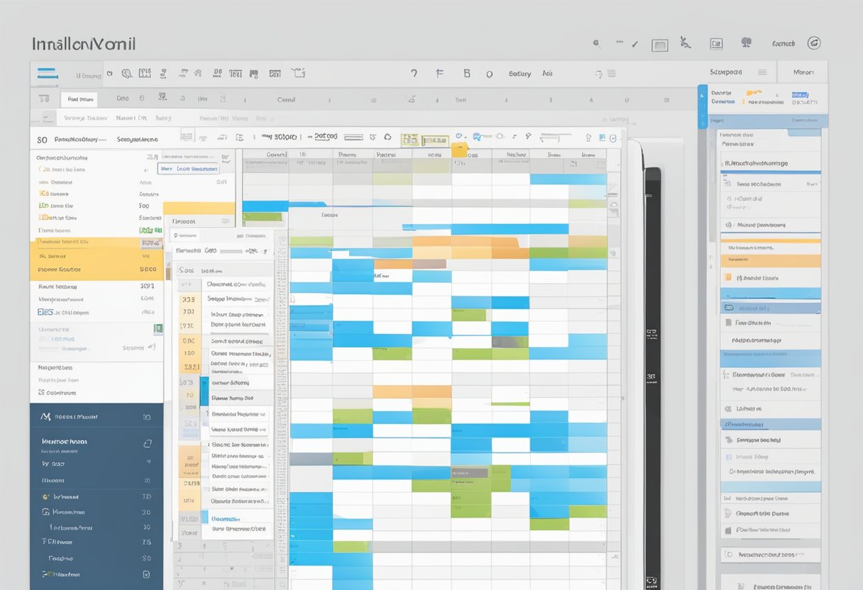Image resolution: width=863 pixels, height=590 pixels.
Task: Click the green checkbox in the left task panel
Action: [x=158, y=328]
